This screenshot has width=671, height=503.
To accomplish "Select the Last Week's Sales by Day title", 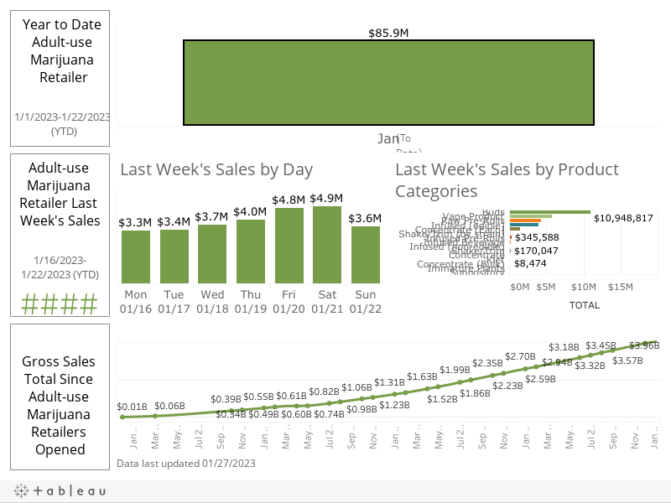I will tap(216, 169).
